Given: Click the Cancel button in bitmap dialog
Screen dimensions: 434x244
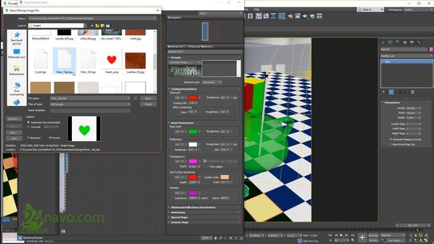Looking at the screenshot, I should coord(148,104).
